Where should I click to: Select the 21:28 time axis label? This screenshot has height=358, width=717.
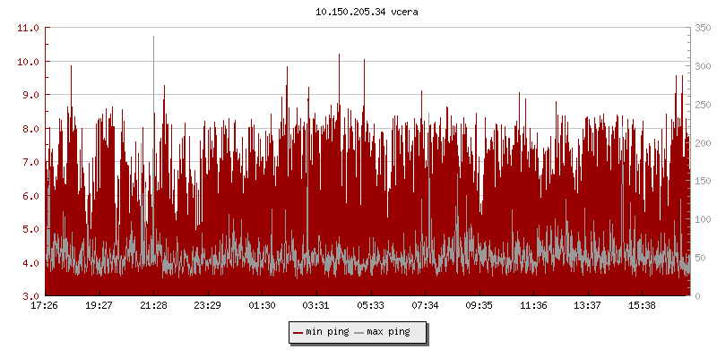pyautogui.click(x=153, y=305)
